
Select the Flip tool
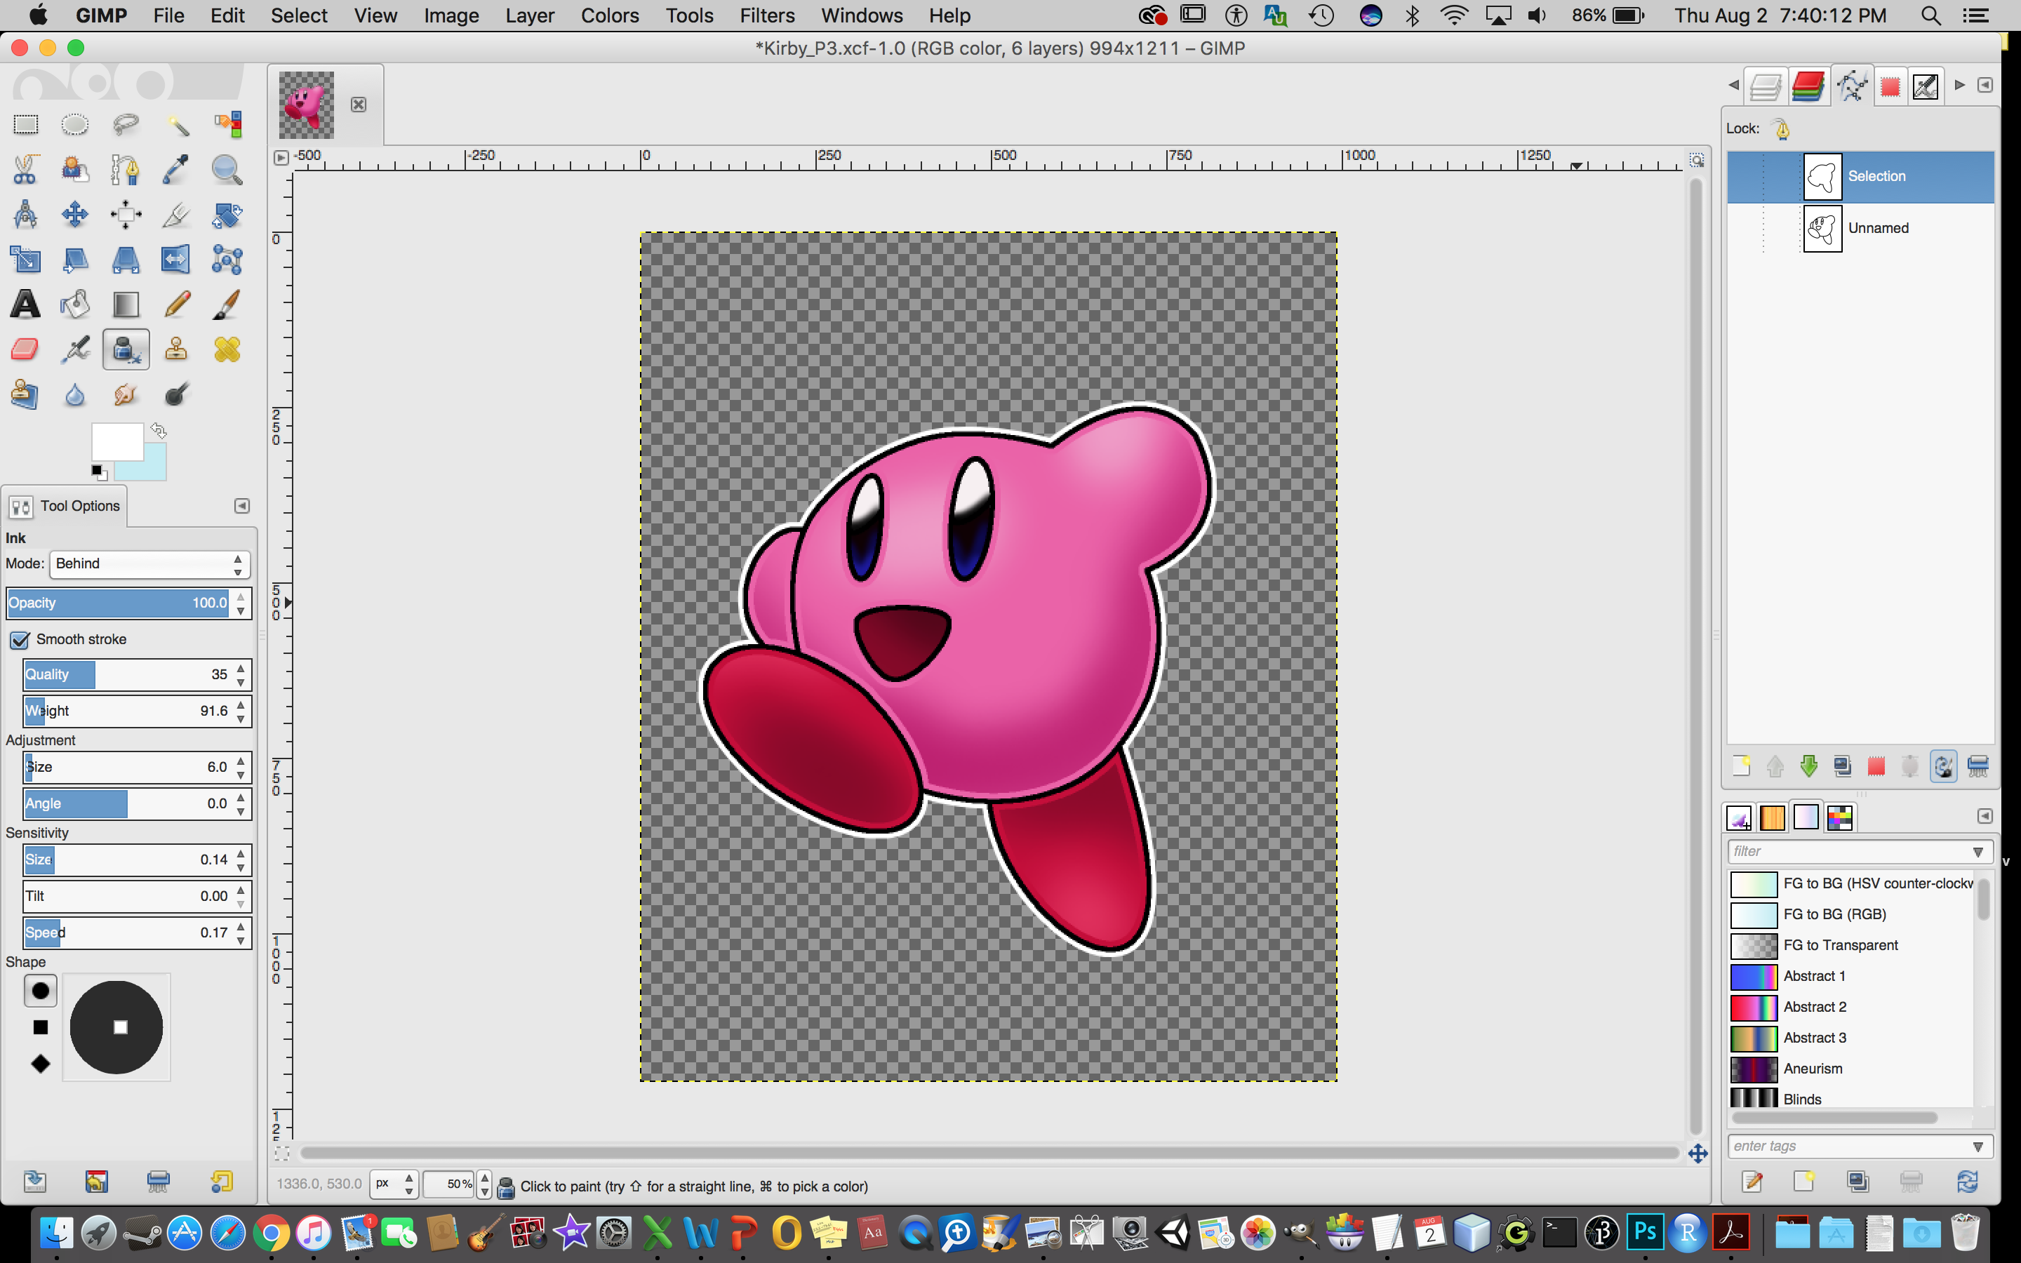pos(176,260)
